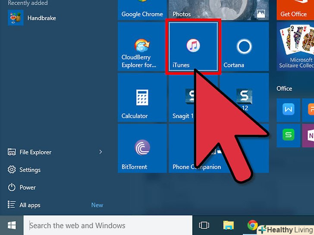Open Settings from Start menu
The width and height of the screenshot is (314, 235).
coord(24,170)
